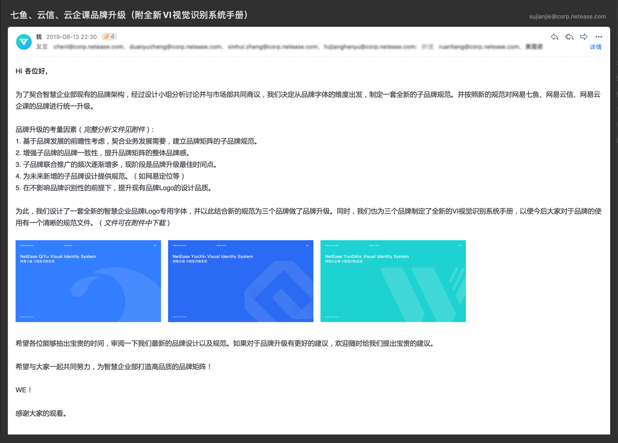Click the first blurred recipient address after 发至
This screenshot has height=443, width=618.
89,47
